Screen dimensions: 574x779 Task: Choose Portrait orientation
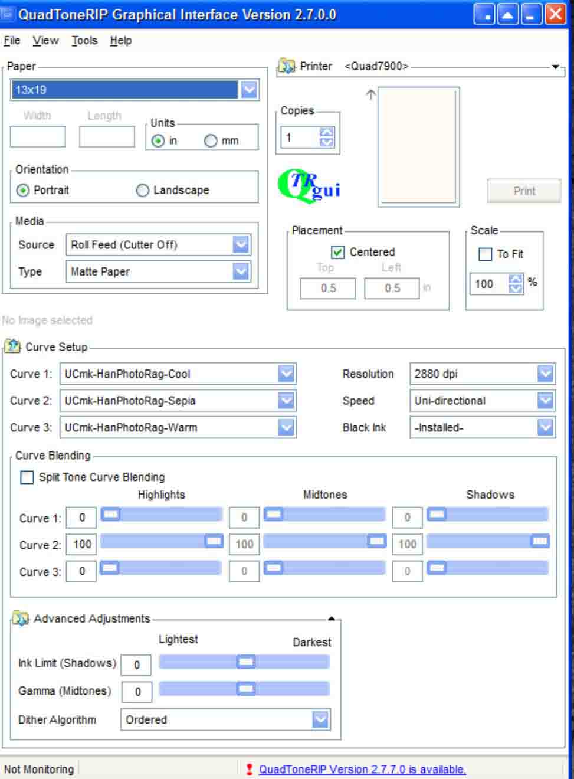point(23,190)
